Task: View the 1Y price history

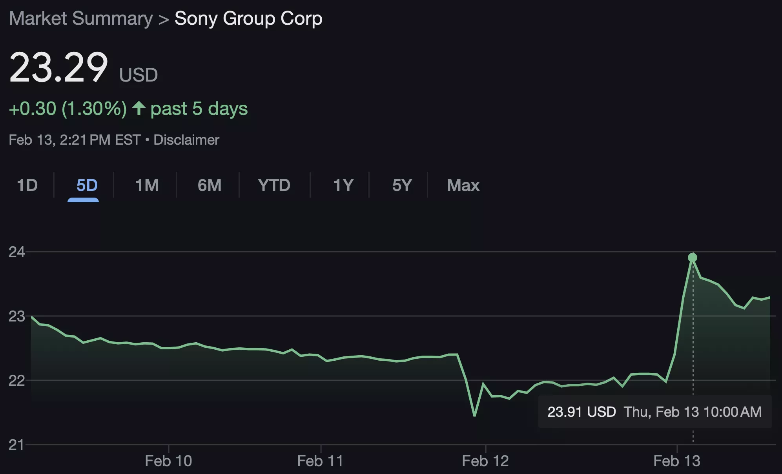Action: tap(343, 185)
